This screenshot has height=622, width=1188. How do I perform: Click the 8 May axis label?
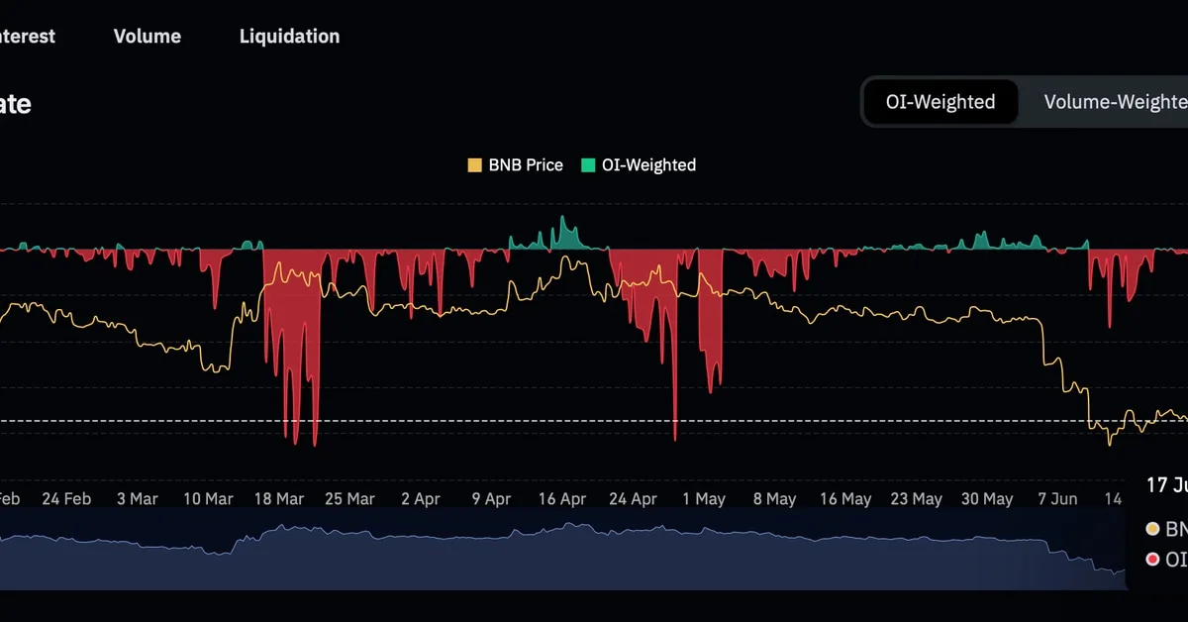point(775,498)
